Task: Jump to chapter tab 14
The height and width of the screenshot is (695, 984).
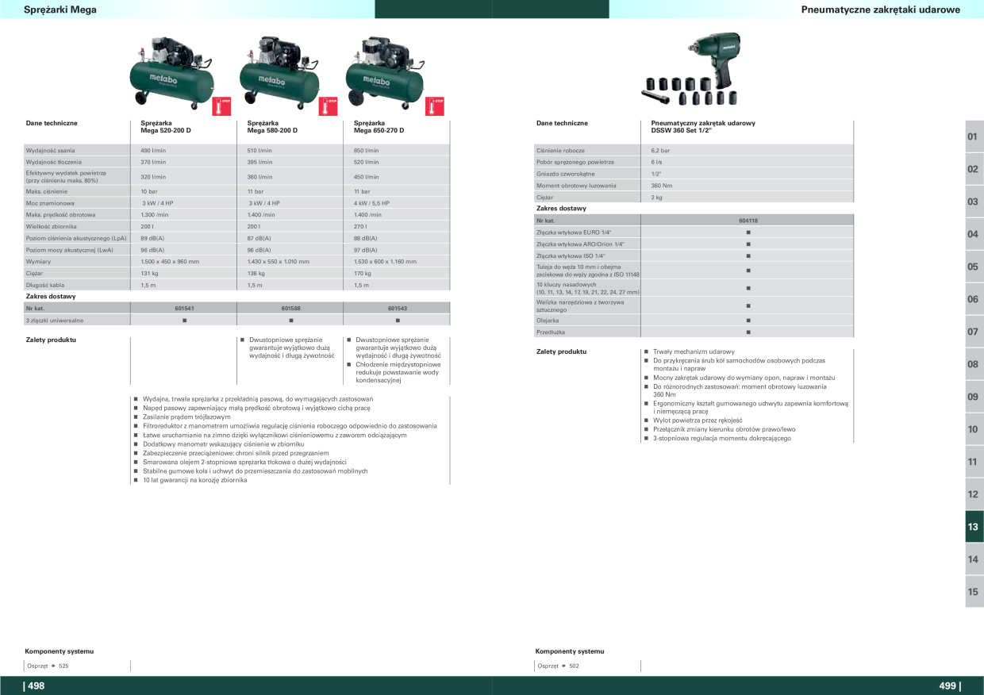Action: coord(974,559)
